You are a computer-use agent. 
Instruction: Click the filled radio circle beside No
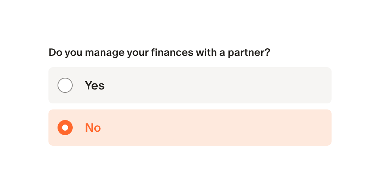tap(65, 128)
